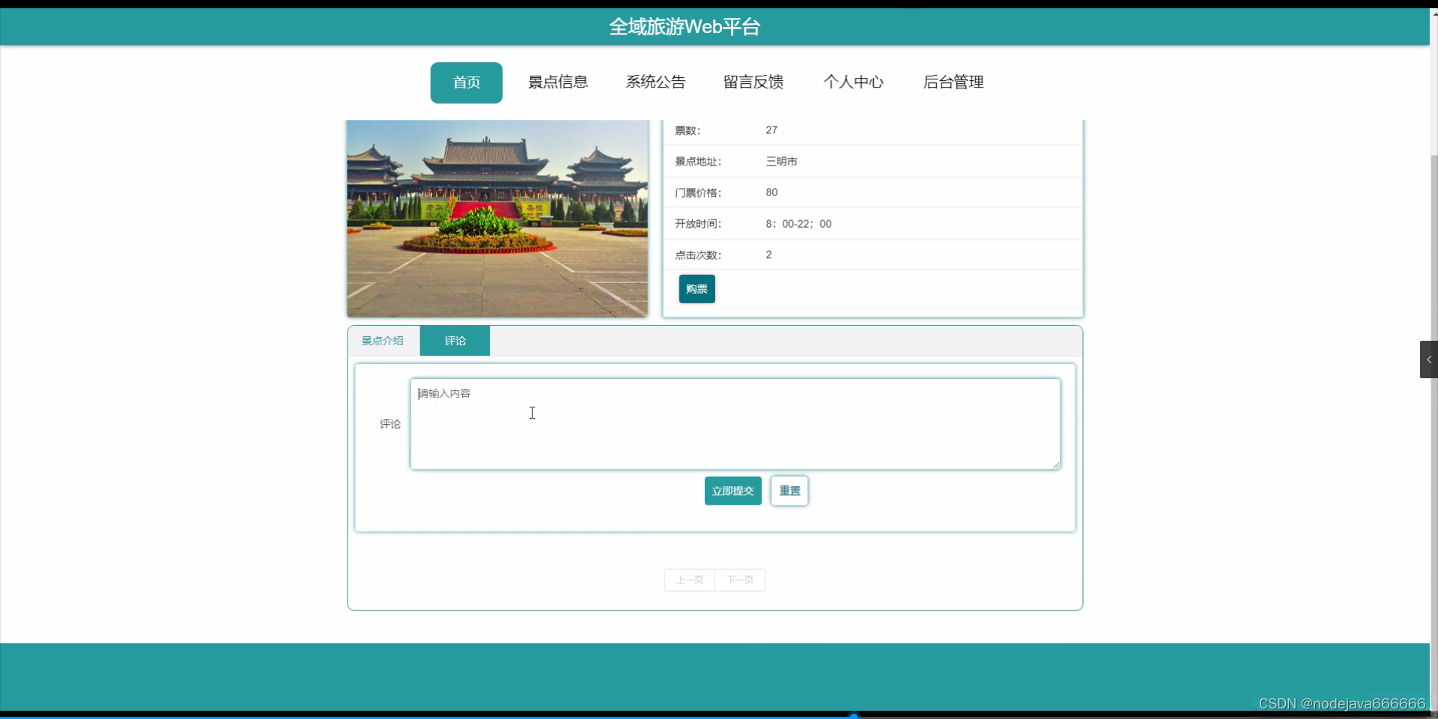Click the scenic temple photo

tap(497, 218)
